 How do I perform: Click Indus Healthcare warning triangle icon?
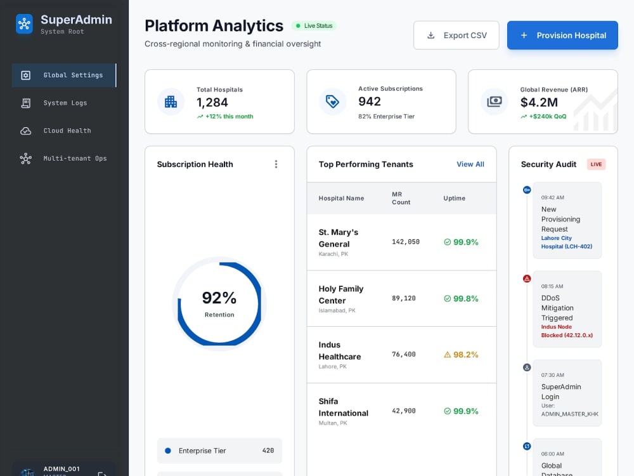coord(447,355)
